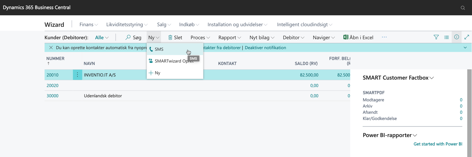Open customer number 20020
This screenshot has width=472, height=157.
53,85
